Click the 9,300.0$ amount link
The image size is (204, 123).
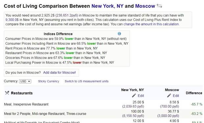pyautogui.click(x=12, y=20)
